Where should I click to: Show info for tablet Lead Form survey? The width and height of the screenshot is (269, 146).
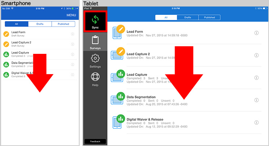pos(256,33)
